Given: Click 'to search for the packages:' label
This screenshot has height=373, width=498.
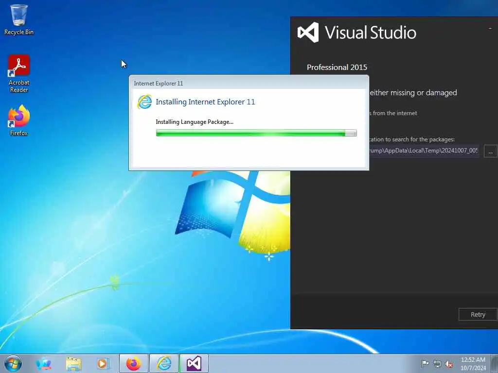Looking at the screenshot, I should tap(420, 139).
